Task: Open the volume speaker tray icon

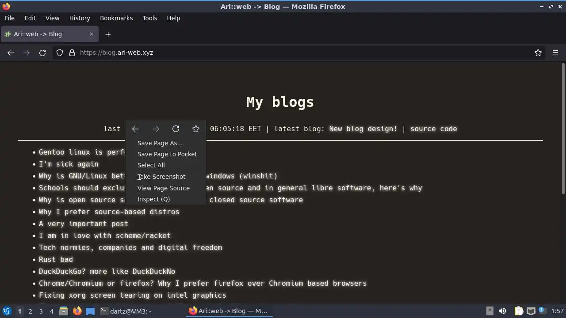Action: (x=502, y=311)
